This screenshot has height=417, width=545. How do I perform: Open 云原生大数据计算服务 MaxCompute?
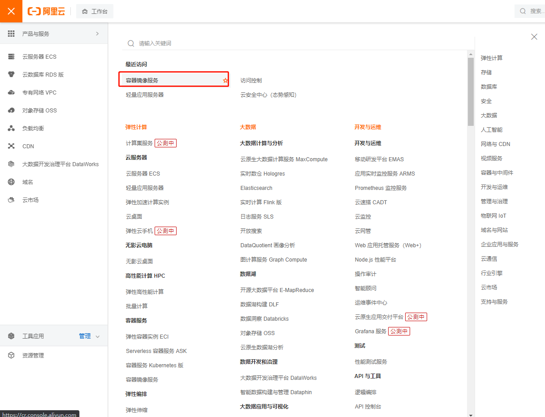tap(284, 159)
